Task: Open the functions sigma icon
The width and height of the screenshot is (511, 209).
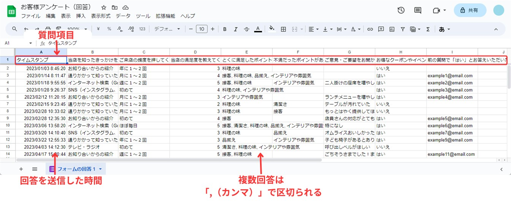Action: click(428, 29)
